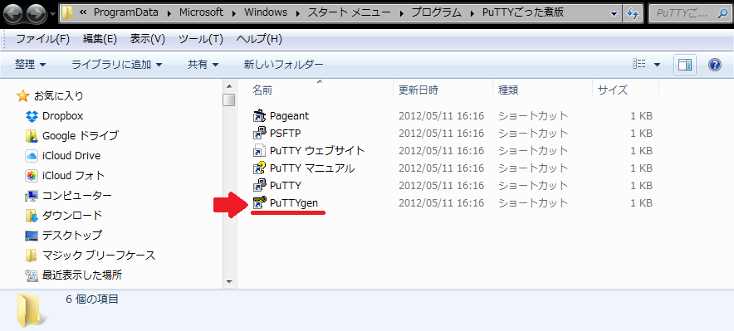Image resolution: width=734 pixels, height=331 pixels.
Task: Click the refresh icon beside address bar
Action: pyautogui.click(x=633, y=13)
